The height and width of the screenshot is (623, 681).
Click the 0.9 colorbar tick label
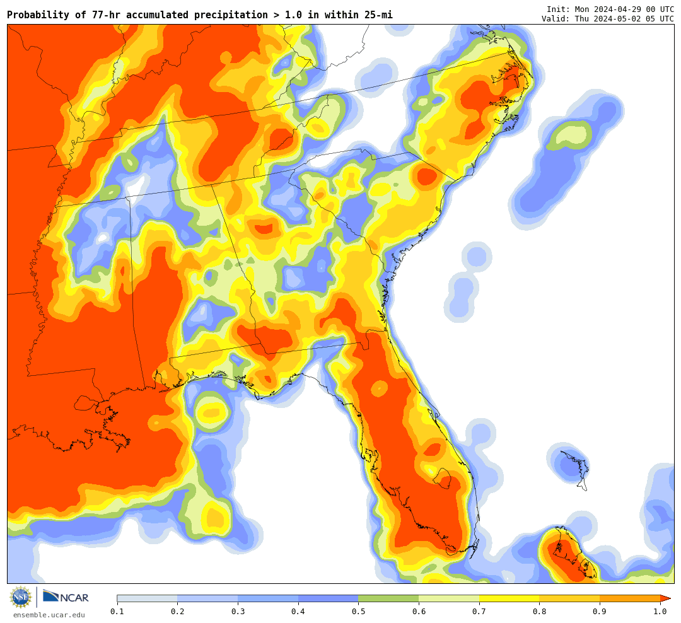600,612
